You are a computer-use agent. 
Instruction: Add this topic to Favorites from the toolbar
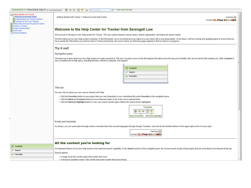click(78, 10)
